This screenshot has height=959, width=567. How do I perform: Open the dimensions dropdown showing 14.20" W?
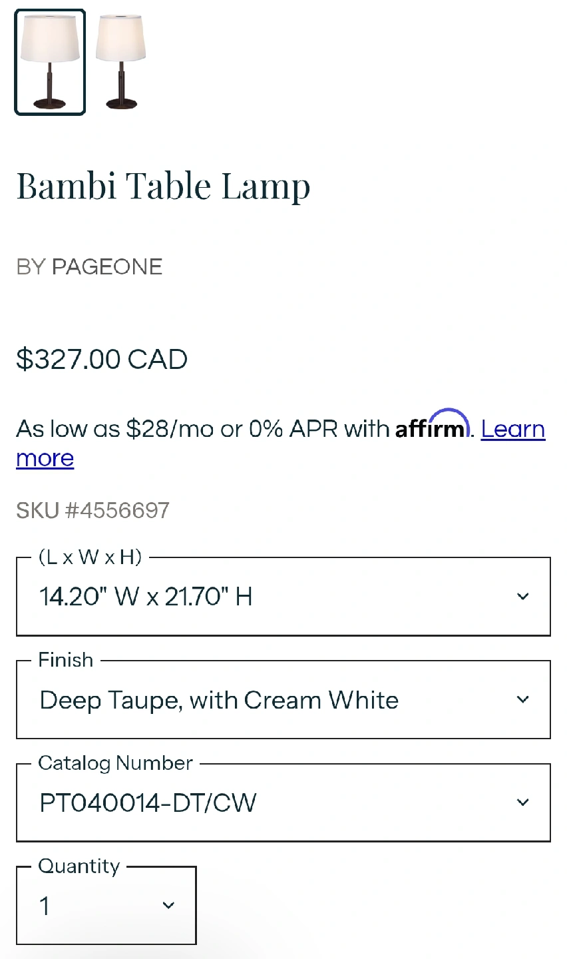266,597
